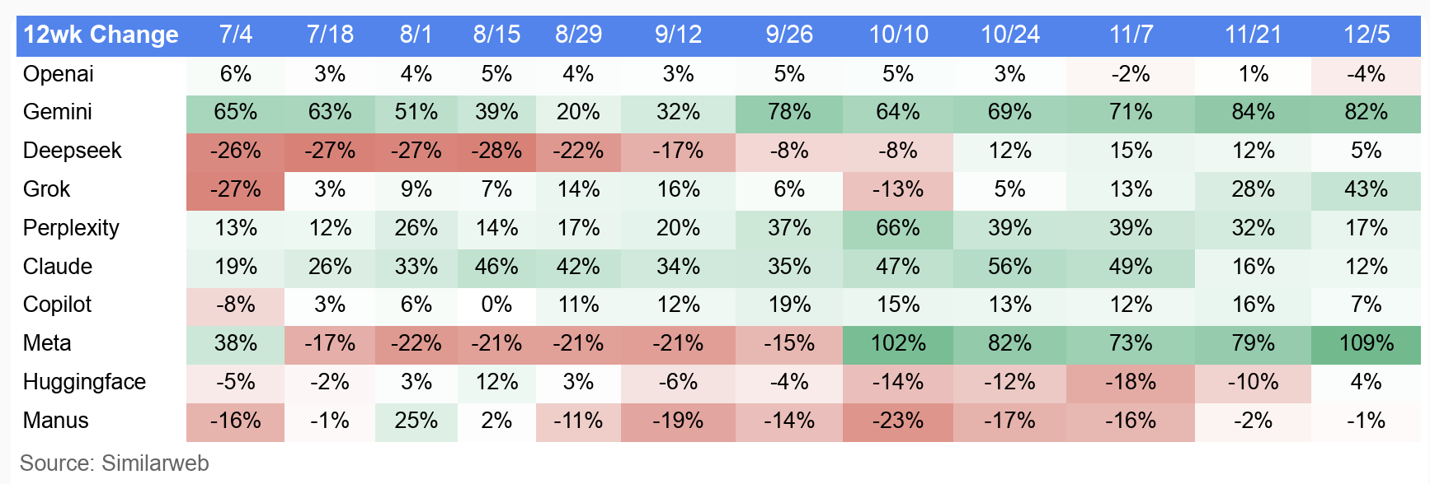
Task: Select Manus's -23% cell
Action: pyautogui.click(x=898, y=421)
